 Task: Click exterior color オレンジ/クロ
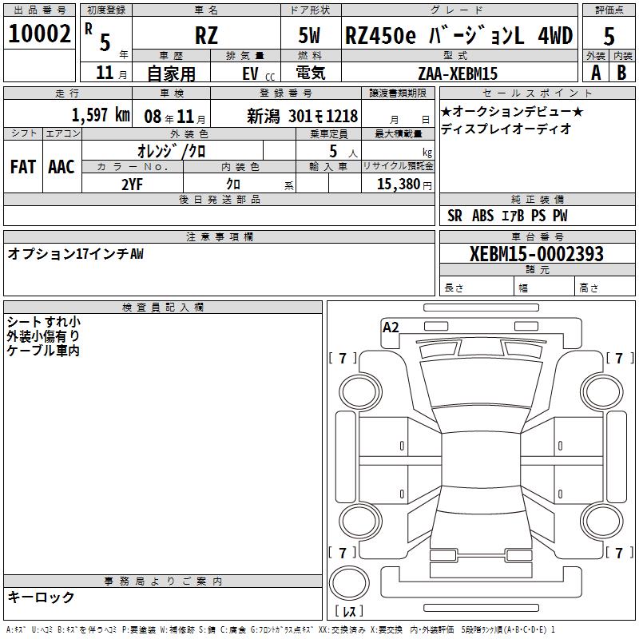171,151
